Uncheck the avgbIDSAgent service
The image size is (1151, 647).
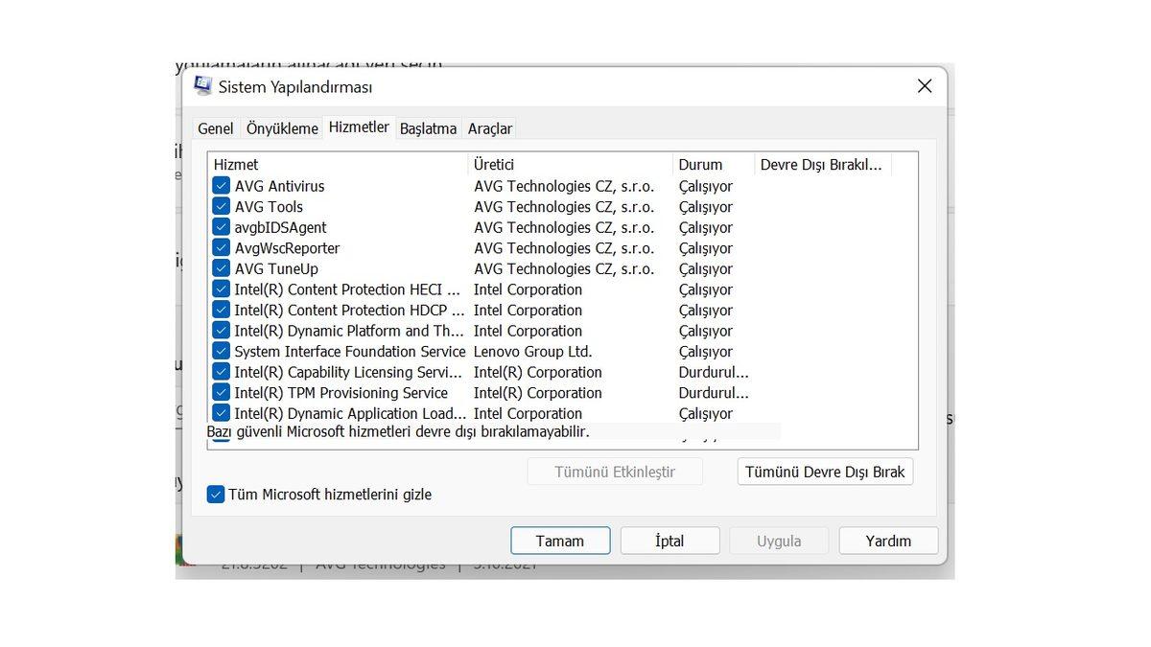pos(221,227)
